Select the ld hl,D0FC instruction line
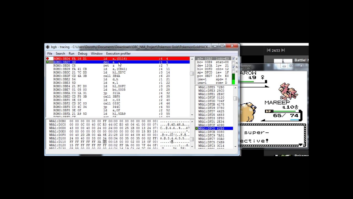This screenshot has width=353, height=199. point(121,86)
